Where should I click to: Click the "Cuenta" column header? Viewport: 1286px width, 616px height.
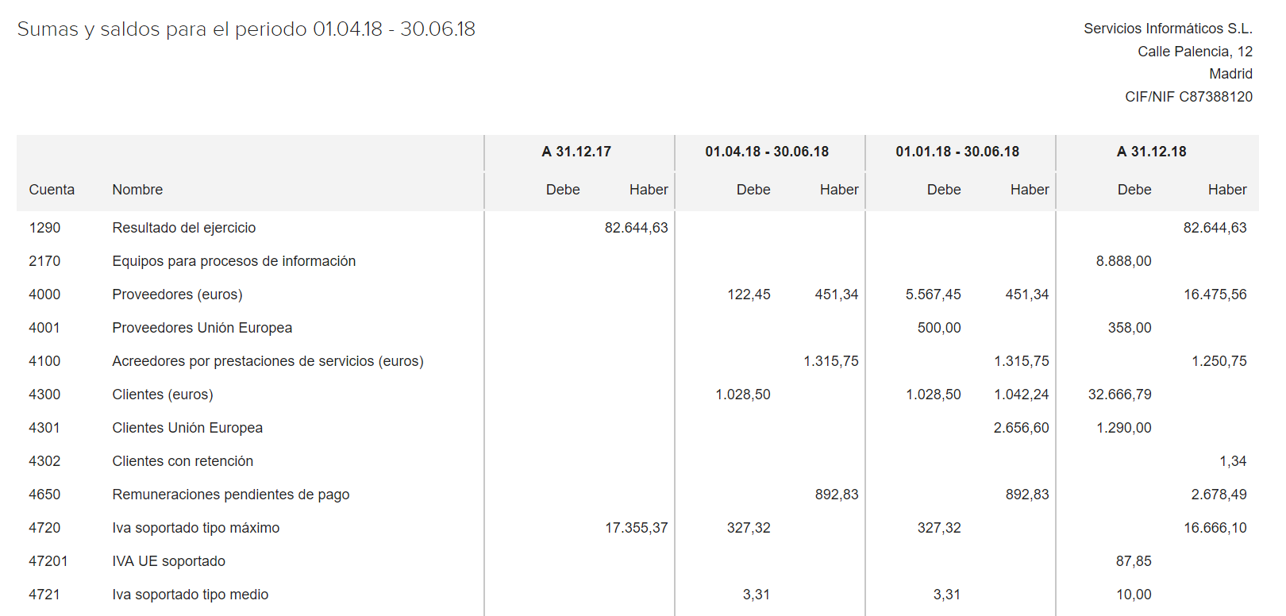coord(52,190)
